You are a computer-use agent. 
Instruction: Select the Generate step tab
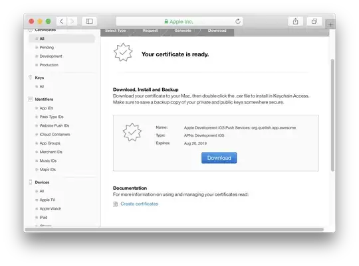183,31
